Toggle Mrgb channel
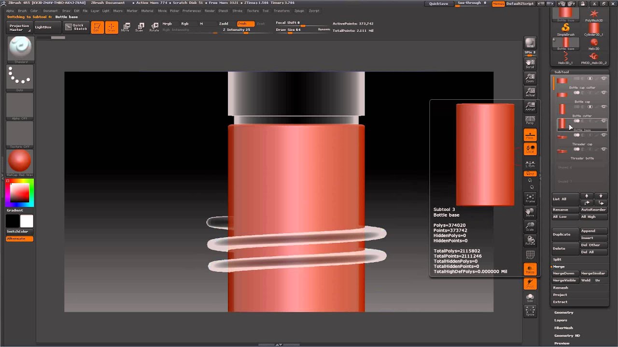 167,24
